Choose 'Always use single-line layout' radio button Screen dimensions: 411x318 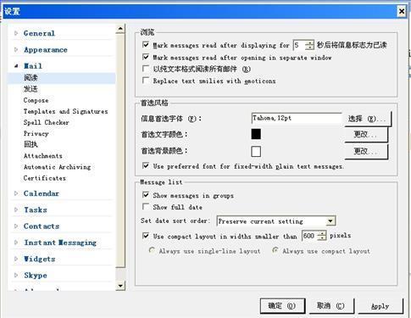(x=152, y=250)
